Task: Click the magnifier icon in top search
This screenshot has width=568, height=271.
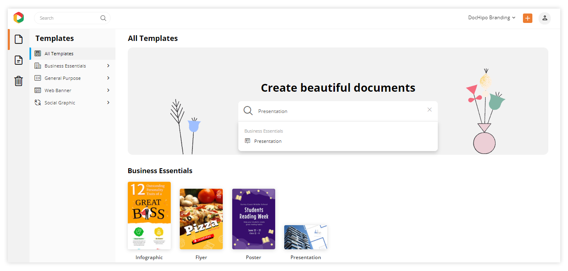Action: [x=103, y=18]
